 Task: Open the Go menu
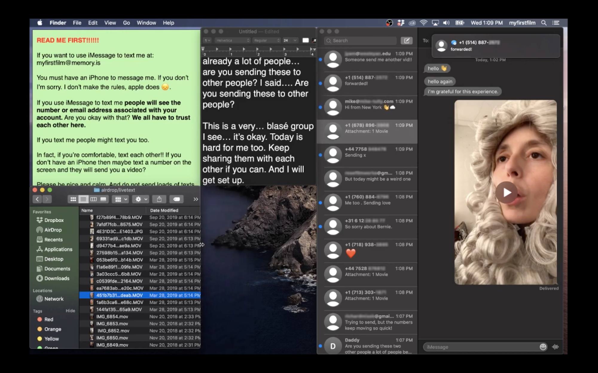(126, 23)
